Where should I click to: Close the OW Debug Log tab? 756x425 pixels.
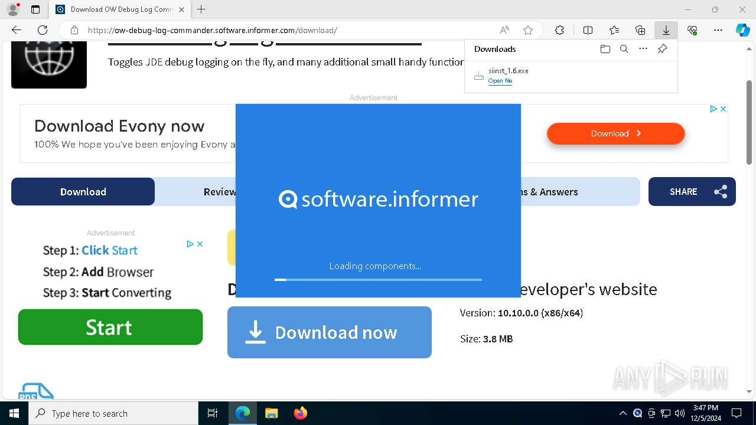point(181,9)
